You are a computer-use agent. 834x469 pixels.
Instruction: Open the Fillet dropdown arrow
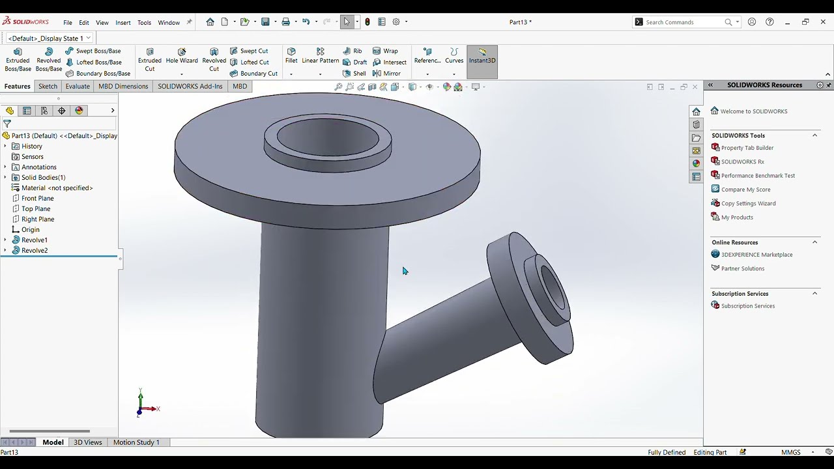[291, 74]
